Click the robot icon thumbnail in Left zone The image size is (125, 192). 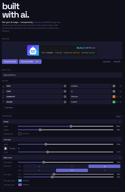tap(5, 148)
